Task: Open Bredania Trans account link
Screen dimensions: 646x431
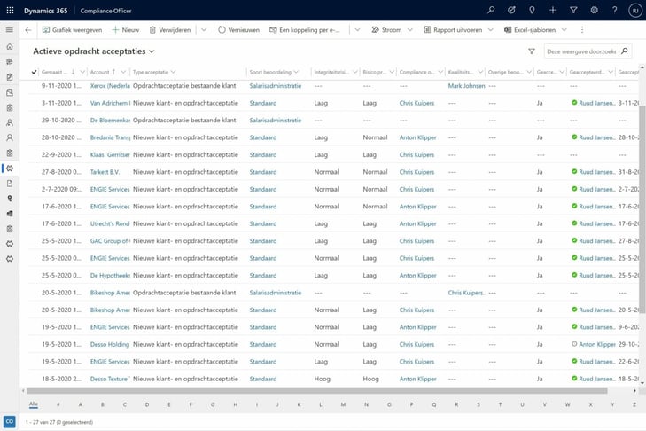Action: [110, 137]
